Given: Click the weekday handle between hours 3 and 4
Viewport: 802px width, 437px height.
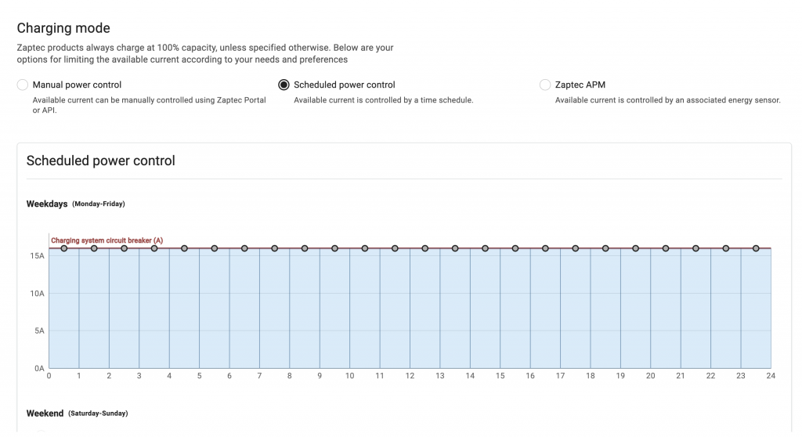Looking at the screenshot, I should pyautogui.click(x=154, y=248).
